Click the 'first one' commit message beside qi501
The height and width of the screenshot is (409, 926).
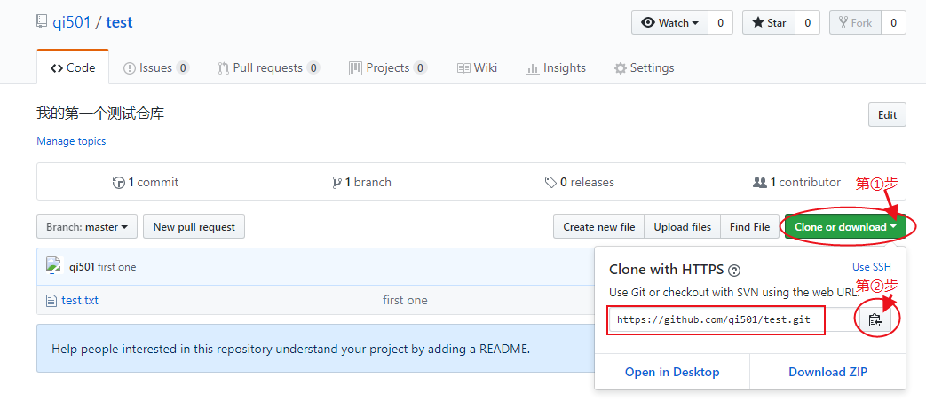(117, 267)
